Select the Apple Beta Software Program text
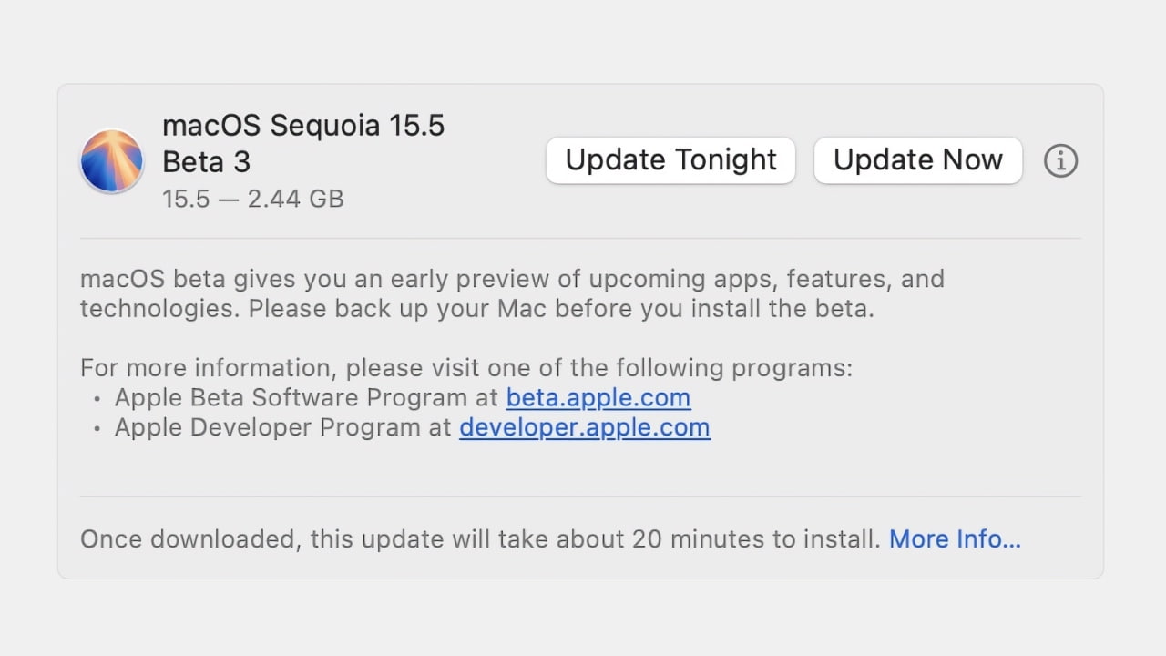The image size is (1166, 656). [303, 398]
